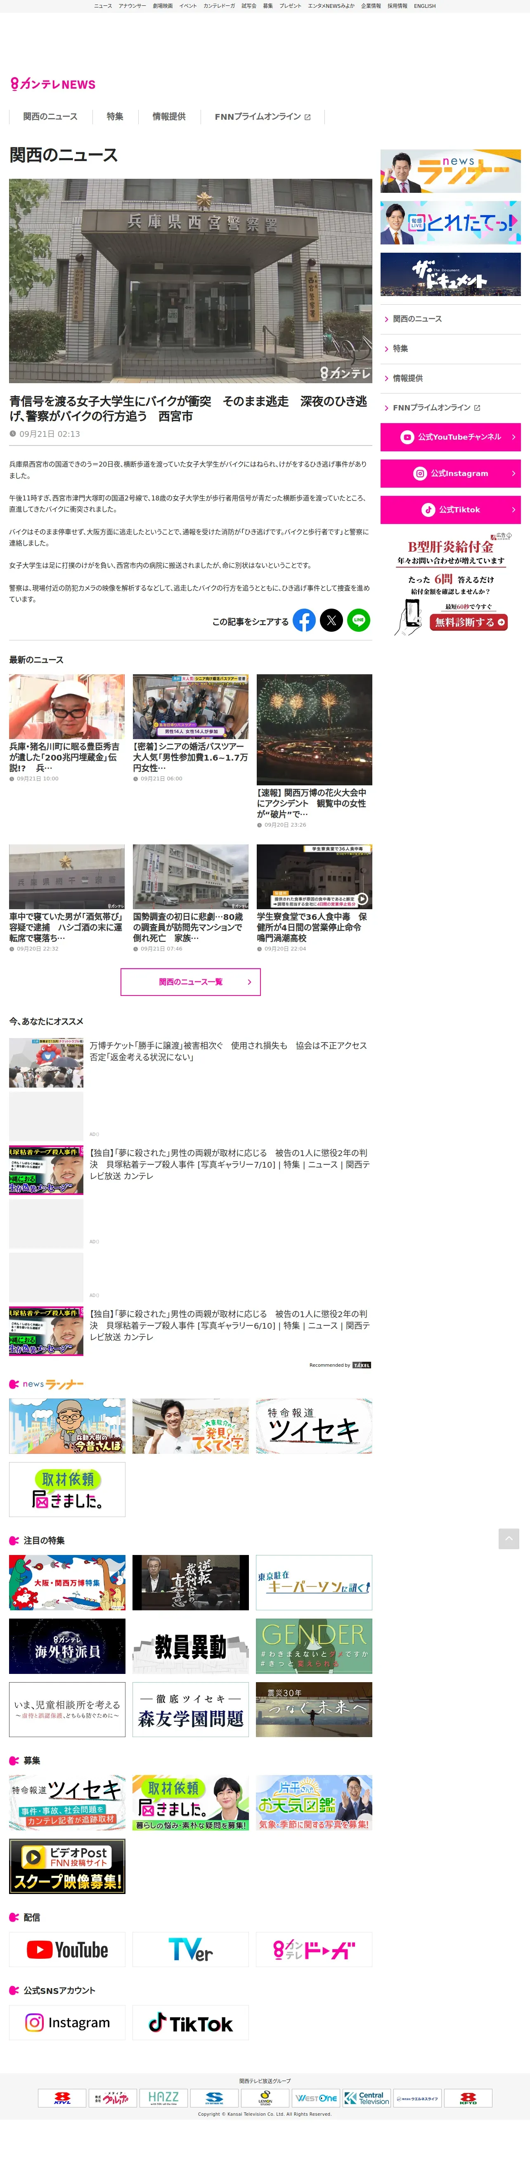Screen dimensions: 530x2157
Task: Click 無料診断する in the ad
Action: pyautogui.click(x=469, y=622)
